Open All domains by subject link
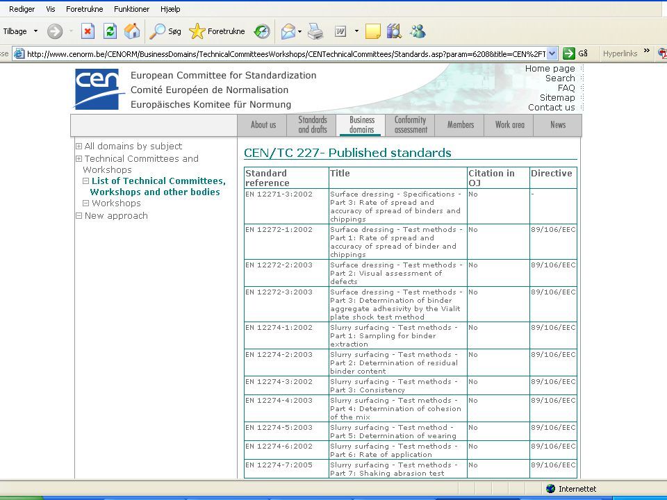 133,147
